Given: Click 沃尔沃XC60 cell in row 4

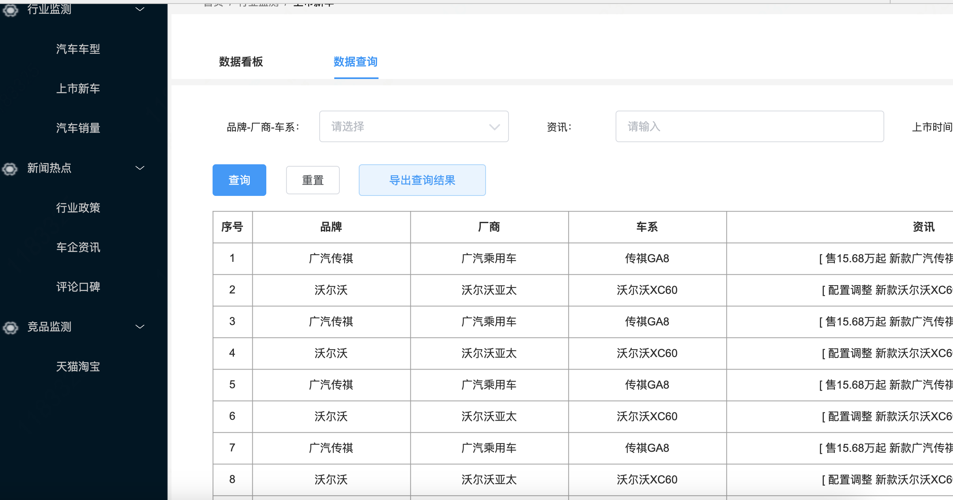Looking at the screenshot, I should pos(647,353).
